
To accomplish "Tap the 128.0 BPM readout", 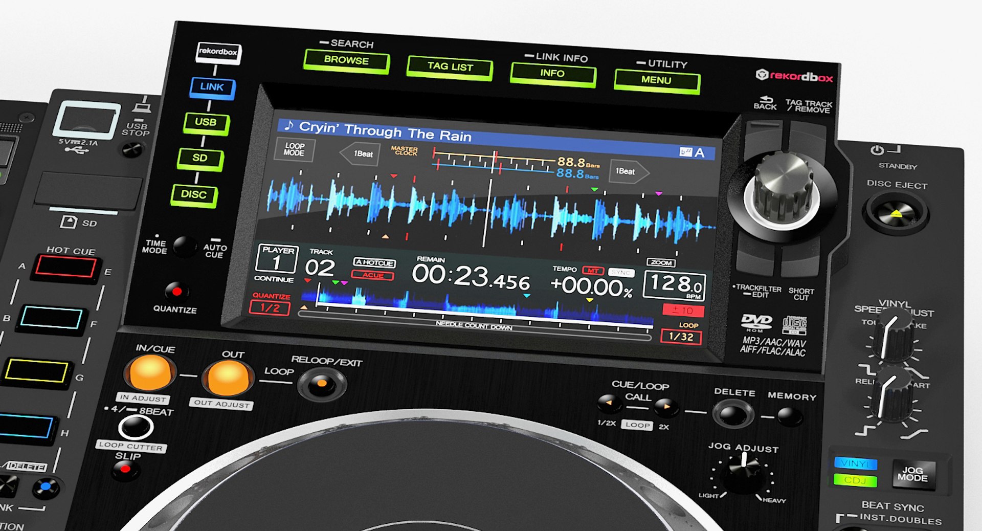I will click(x=675, y=285).
